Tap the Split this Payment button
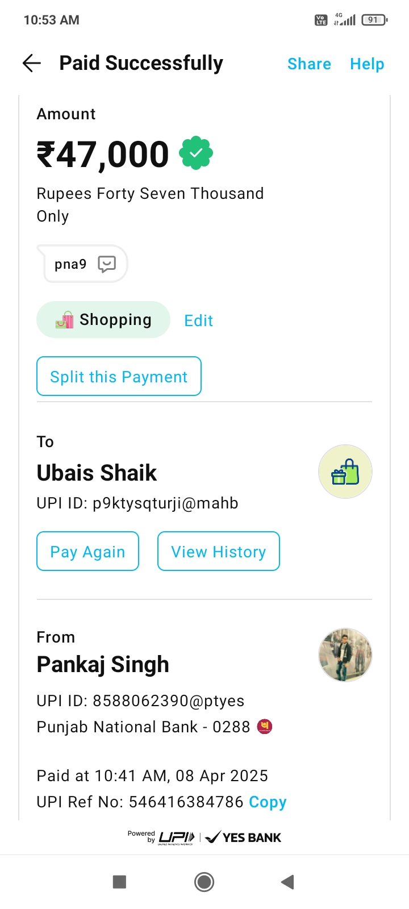 pyautogui.click(x=119, y=376)
